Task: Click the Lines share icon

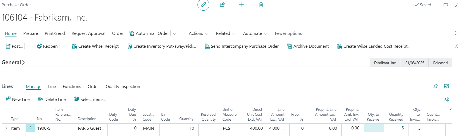Action: click(435, 86)
